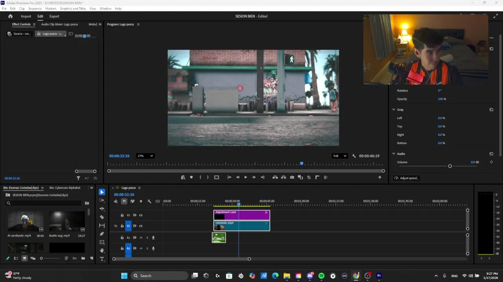The width and height of the screenshot is (503, 282).
Task: Open Spotify from the taskbar
Action: (x=321, y=276)
